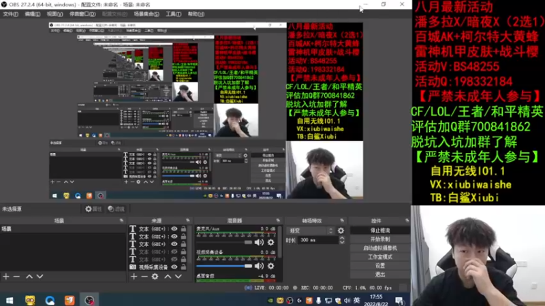Open source properties gear in sources toolbar
Image resolution: width=545 pixels, height=306 pixels.
coord(155,277)
